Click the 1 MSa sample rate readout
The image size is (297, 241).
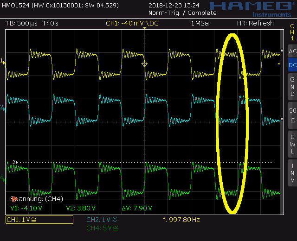click(x=200, y=24)
